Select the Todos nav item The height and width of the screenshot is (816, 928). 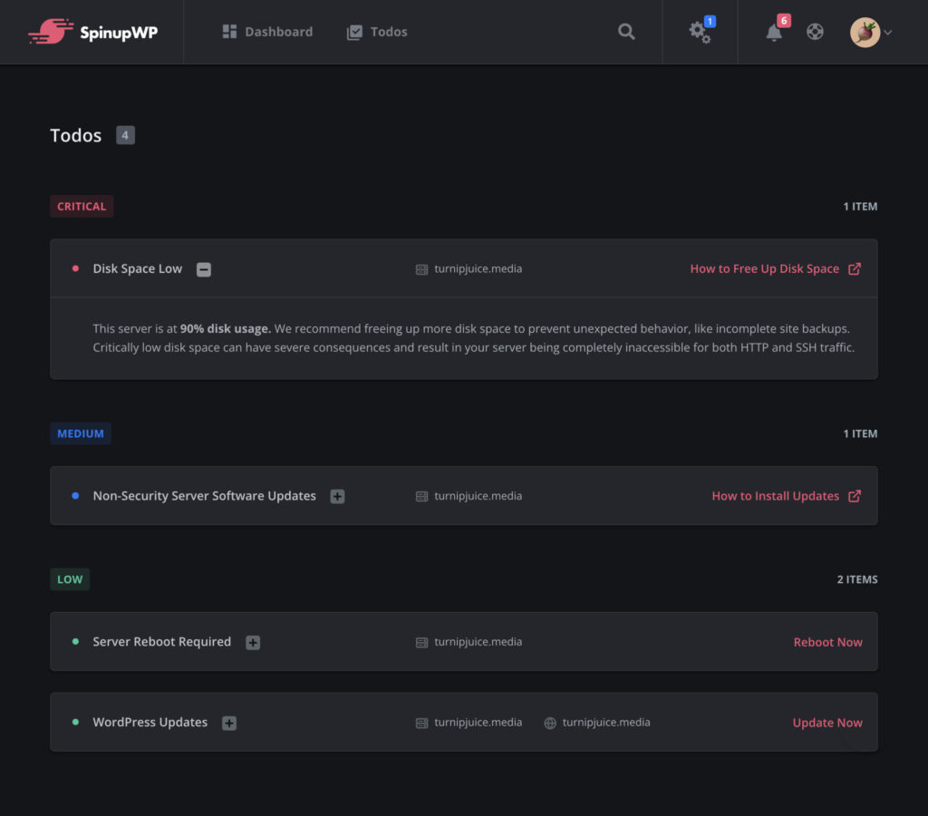377,31
